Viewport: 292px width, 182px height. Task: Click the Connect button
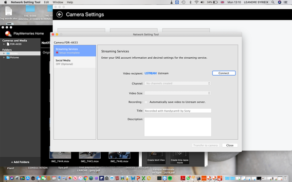tap(224, 73)
